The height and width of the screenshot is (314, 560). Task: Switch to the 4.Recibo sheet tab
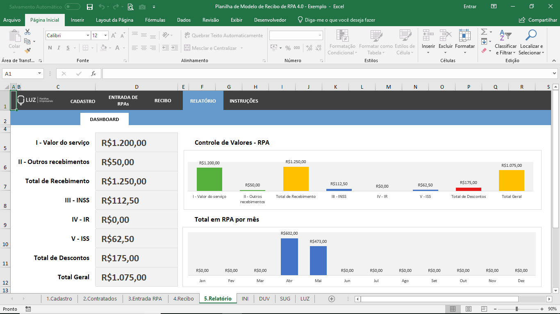coord(183,299)
